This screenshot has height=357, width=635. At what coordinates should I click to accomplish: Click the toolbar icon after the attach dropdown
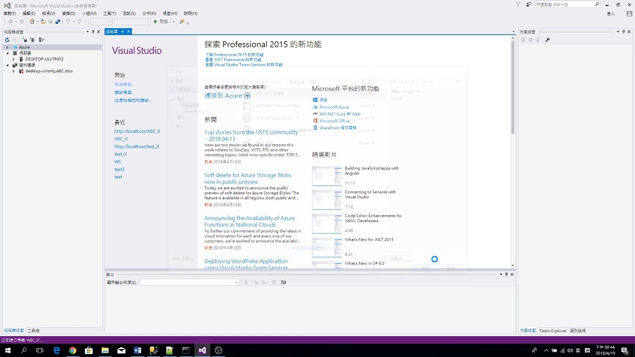[182, 21]
